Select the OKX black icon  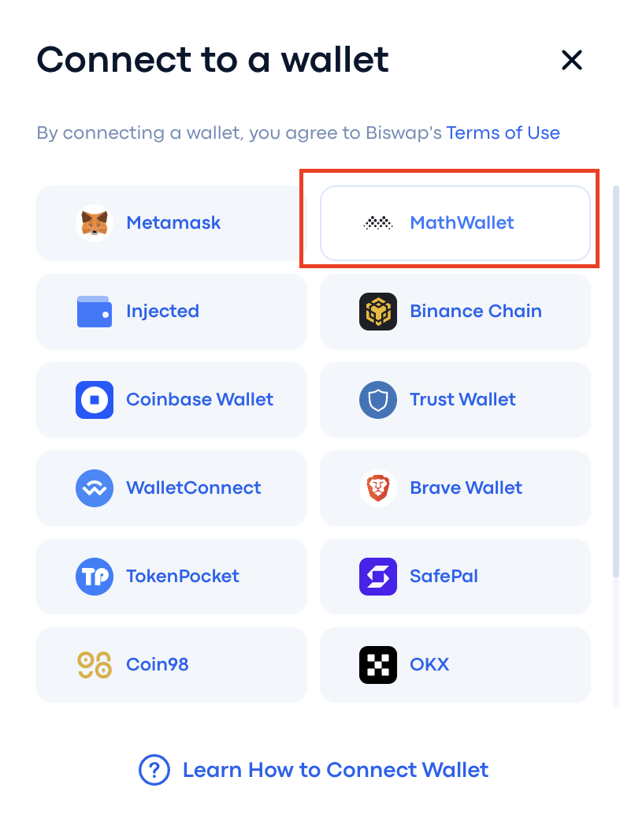378,665
